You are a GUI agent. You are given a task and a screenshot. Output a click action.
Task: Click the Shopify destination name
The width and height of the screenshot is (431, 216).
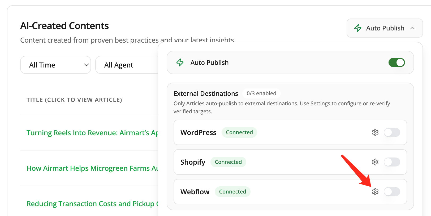[x=193, y=162]
